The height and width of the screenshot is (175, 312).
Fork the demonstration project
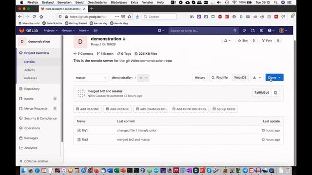pyautogui.click(x=267, y=41)
